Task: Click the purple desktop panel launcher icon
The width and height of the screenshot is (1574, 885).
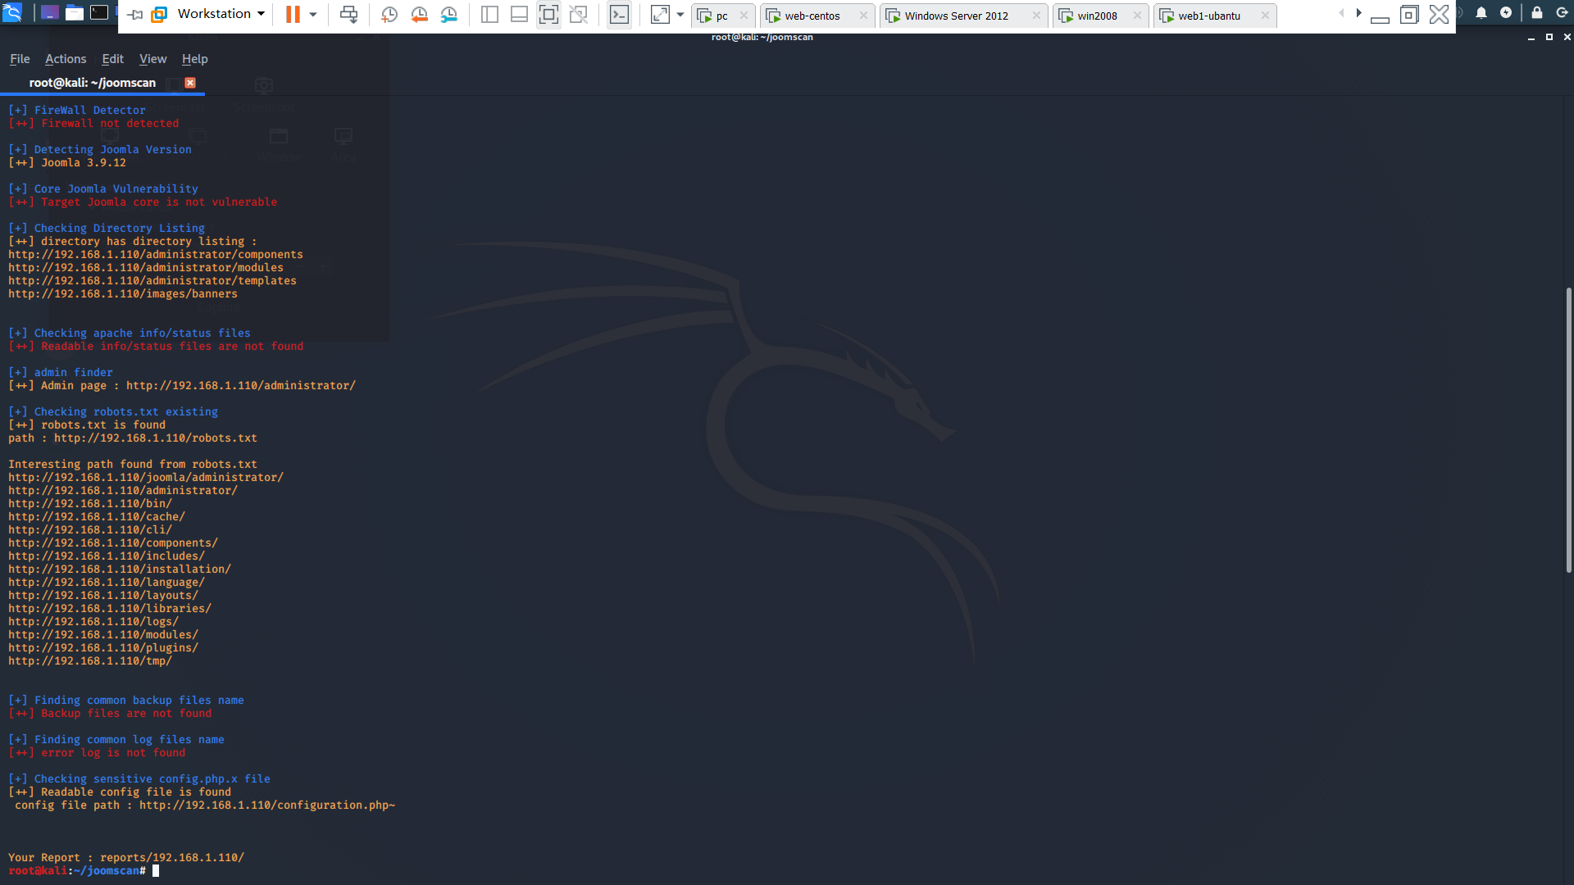Action: 50,12
